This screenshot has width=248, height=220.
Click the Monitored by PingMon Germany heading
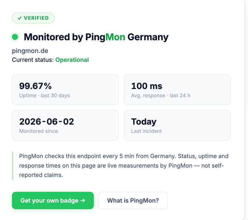[x=96, y=37]
